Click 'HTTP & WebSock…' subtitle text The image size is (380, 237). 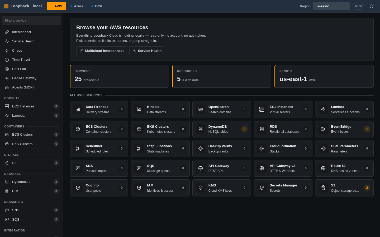[x=284, y=171]
